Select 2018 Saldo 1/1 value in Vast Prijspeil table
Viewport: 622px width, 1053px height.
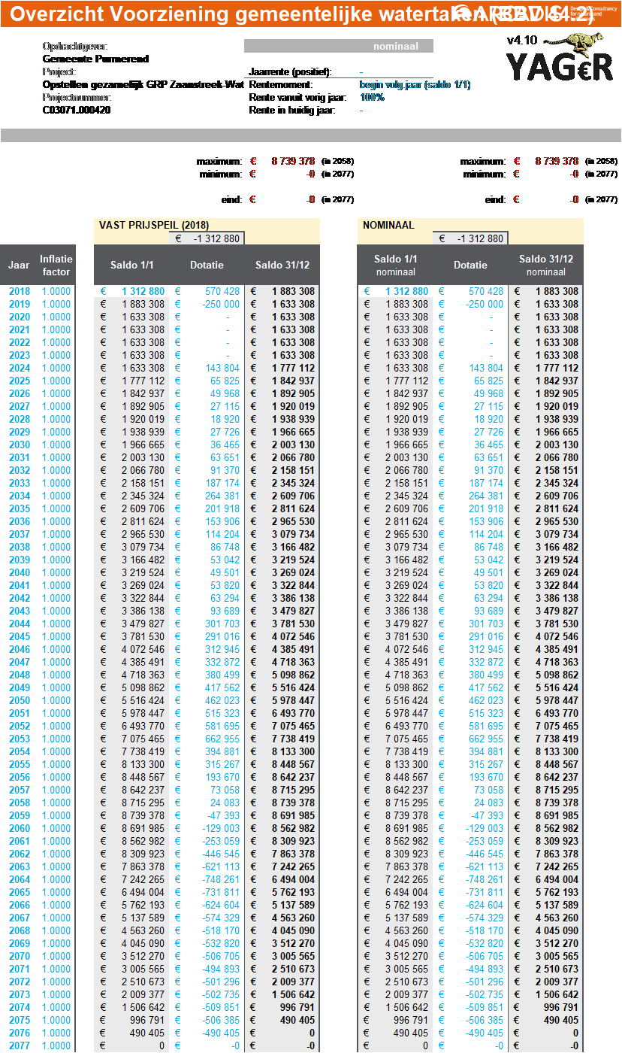143,291
